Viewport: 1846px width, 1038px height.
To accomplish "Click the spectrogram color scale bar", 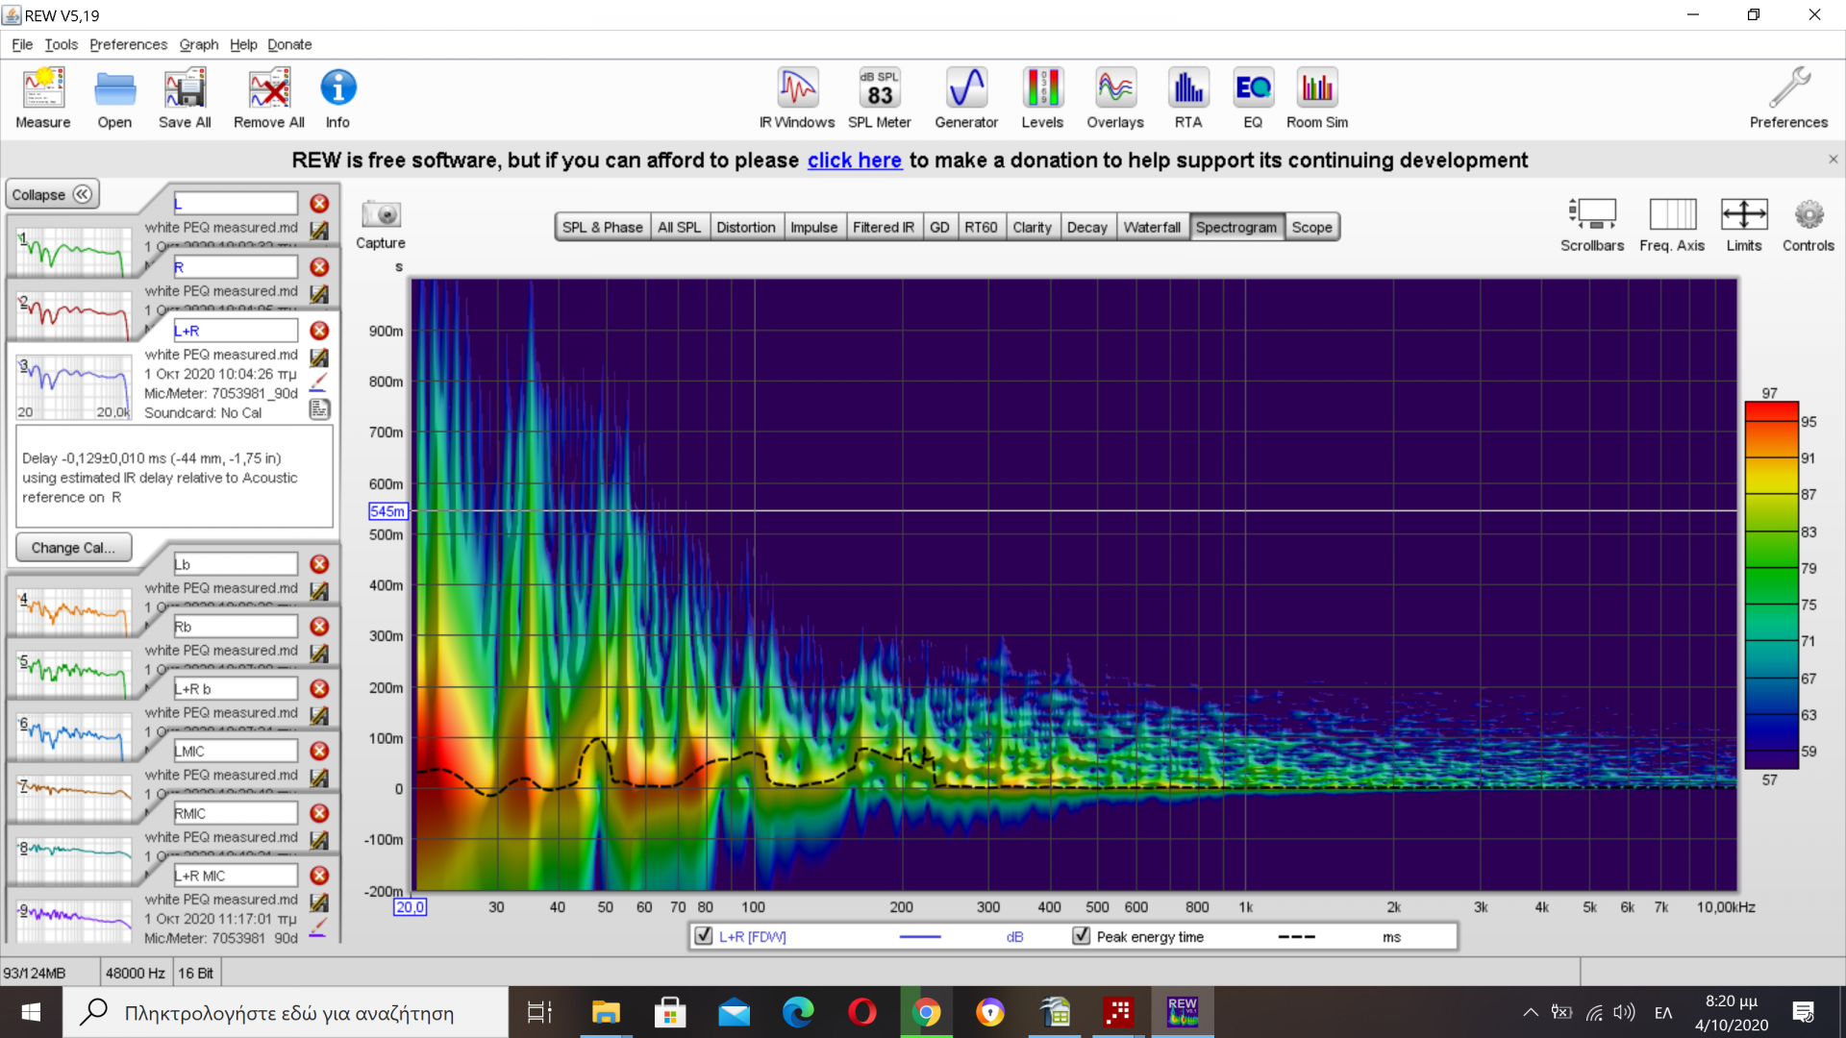I will point(1771,586).
